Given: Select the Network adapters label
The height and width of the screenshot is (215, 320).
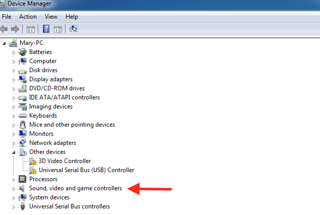Looking at the screenshot, I should coord(53,143).
